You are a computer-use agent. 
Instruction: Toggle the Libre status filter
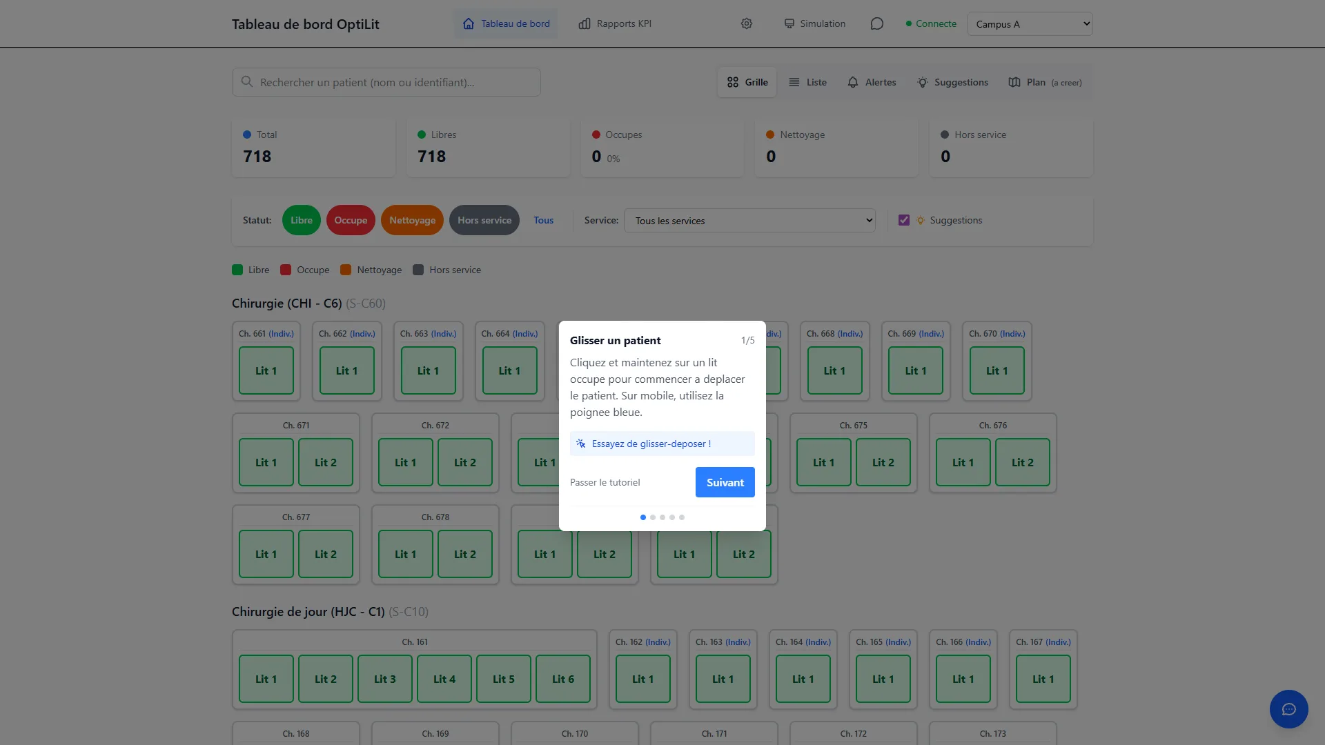[x=301, y=220]
